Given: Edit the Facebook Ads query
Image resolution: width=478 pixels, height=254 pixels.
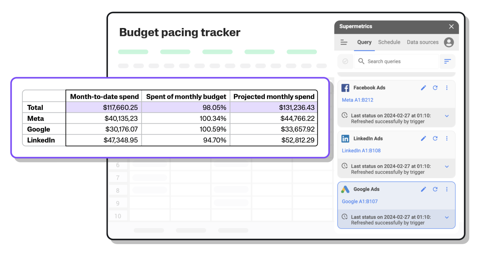Looking at the screenshot, I should click(423, 88).
